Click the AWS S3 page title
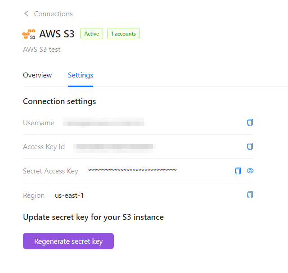288x273 pixels. click(57, 34)
